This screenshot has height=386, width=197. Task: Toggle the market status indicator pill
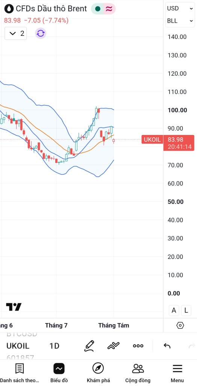[x=103, y=9]
